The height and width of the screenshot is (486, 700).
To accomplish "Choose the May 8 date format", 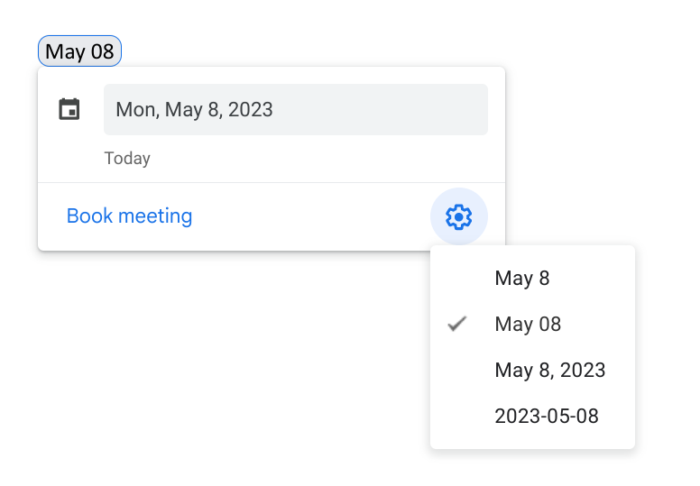I will [x=522, y=279].
